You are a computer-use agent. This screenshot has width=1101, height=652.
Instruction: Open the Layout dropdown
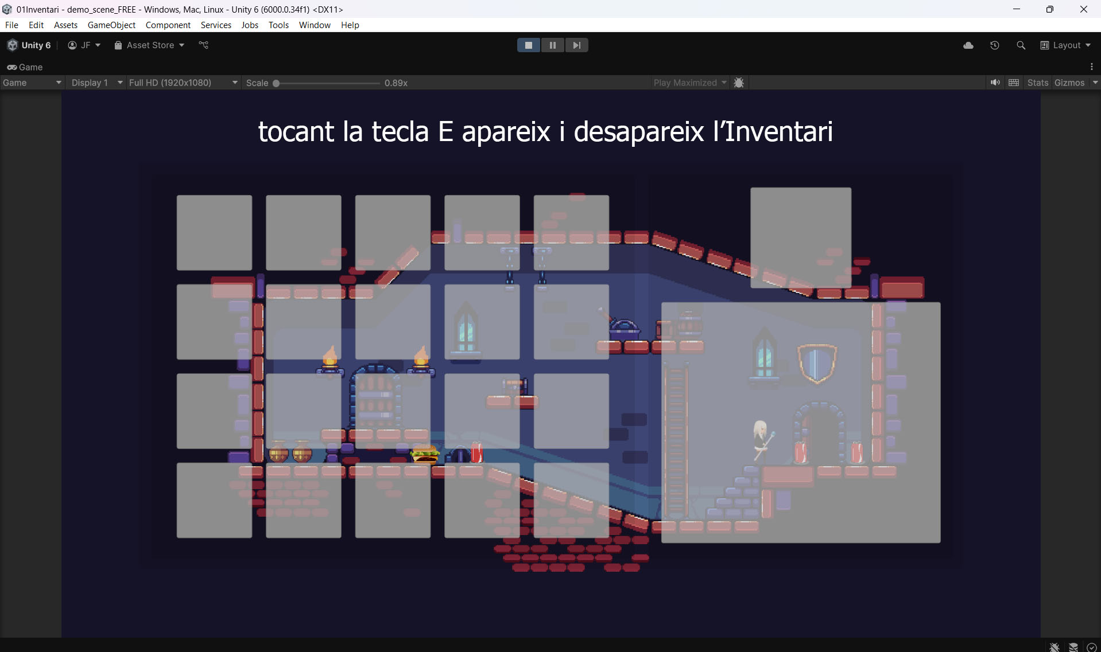(1065, 45)
